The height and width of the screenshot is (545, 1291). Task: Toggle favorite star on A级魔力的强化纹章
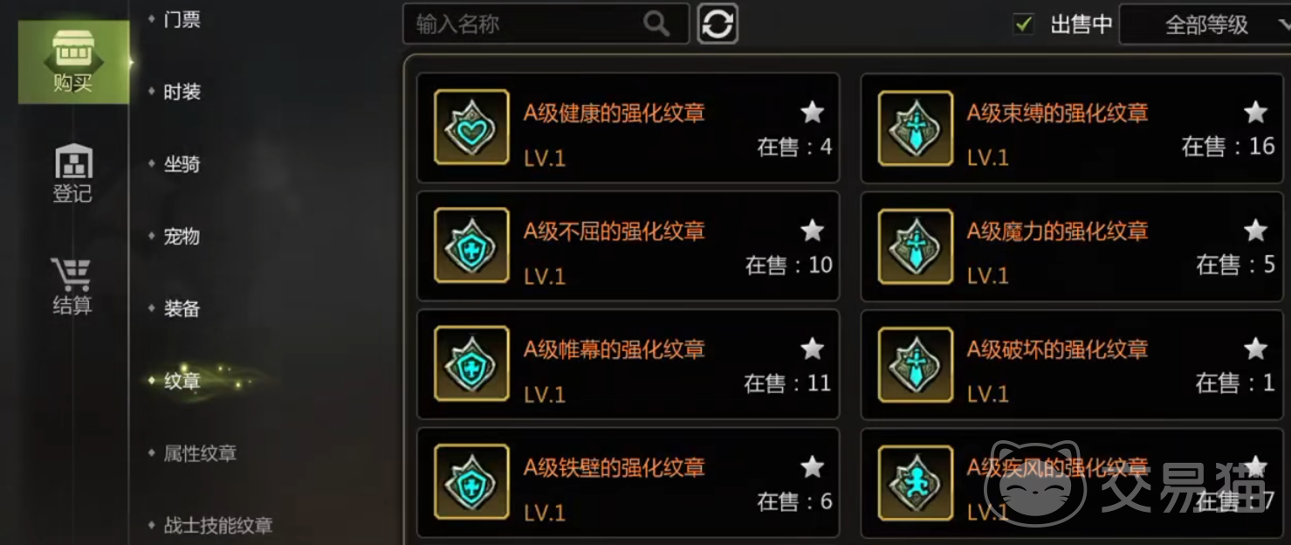(1256, 231)
